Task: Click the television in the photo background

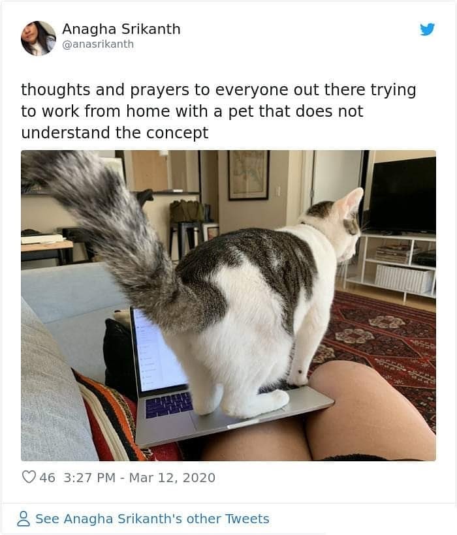Action: click(x=403, y=194)
